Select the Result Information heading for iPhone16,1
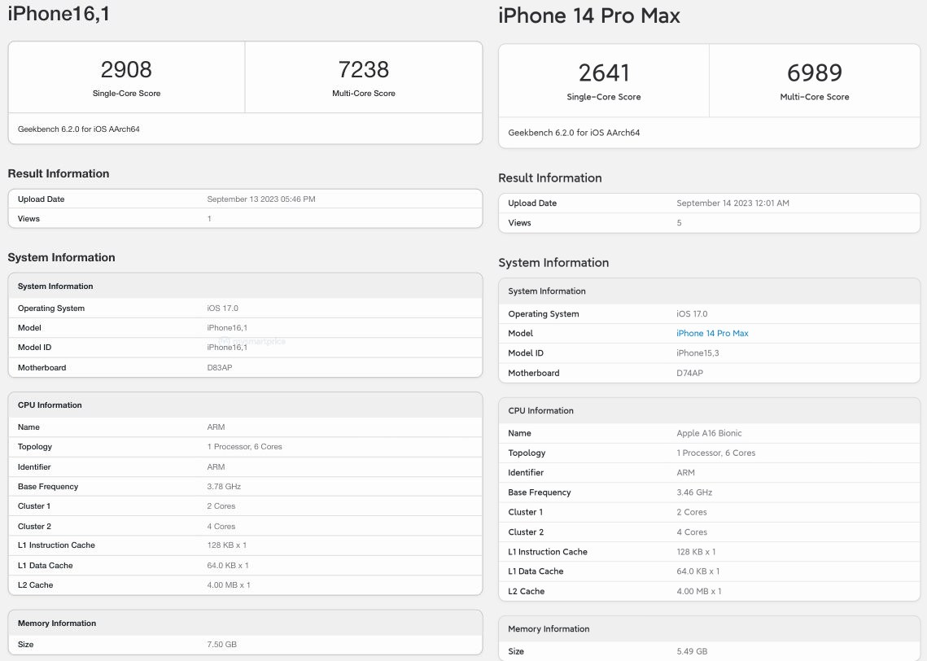This screenshot has height=661, width=927. point(59,174)
